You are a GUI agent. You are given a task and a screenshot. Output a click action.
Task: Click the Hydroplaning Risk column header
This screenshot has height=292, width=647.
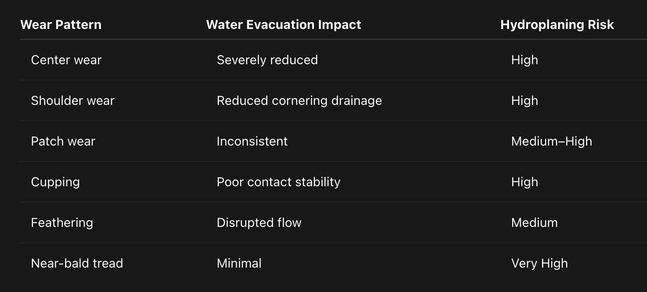[x=557, y=24]
